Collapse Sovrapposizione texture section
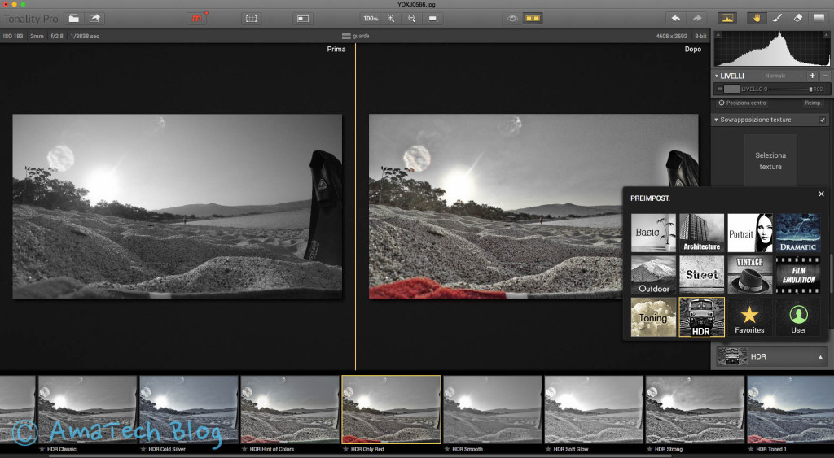The image size is (834, 458). (717, 120)
